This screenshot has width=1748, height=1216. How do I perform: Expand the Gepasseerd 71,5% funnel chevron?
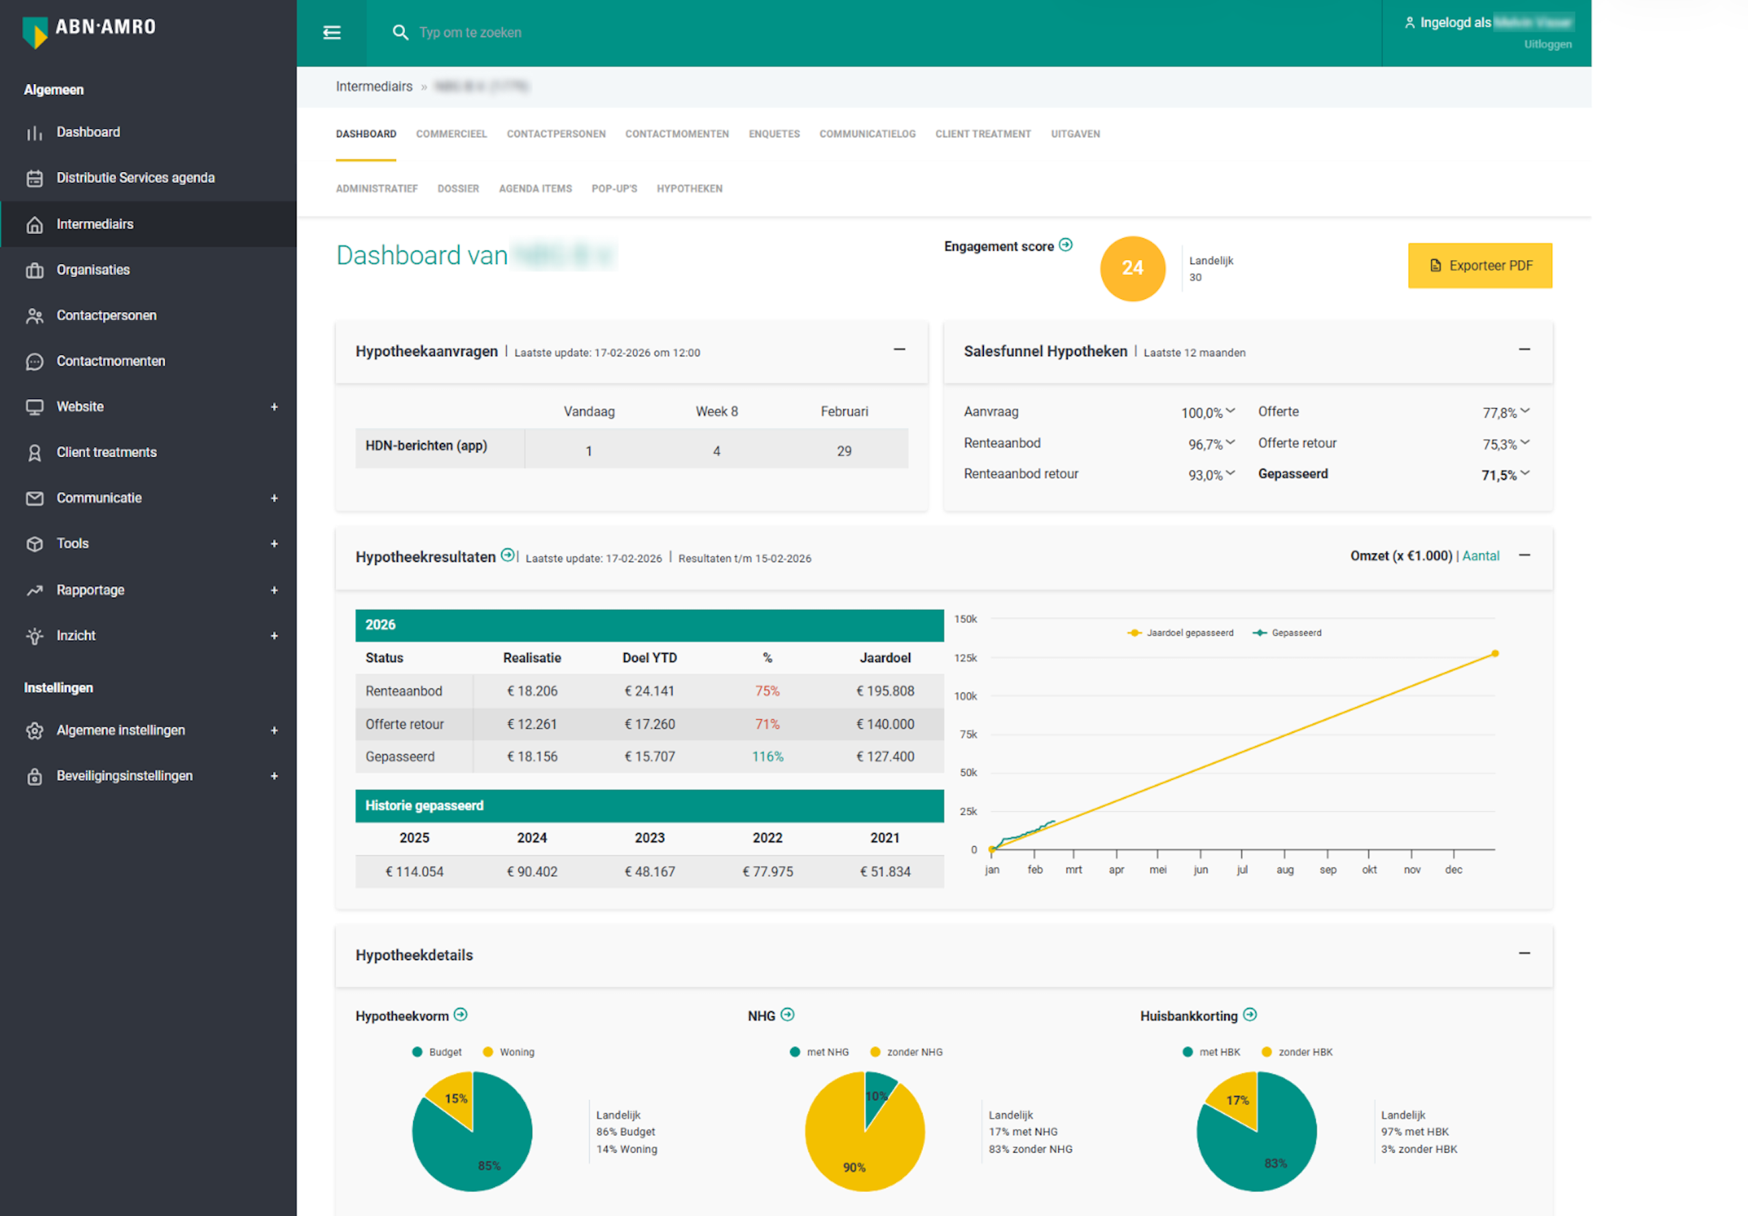click(1524, 474)
